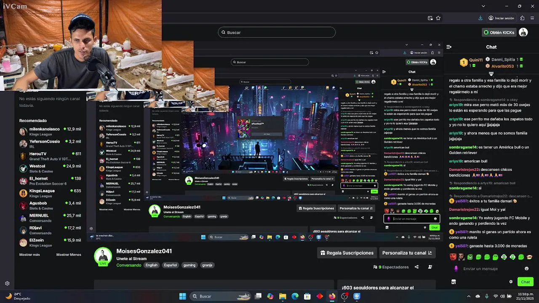Open the Firefox downloads panel
The image size is (539, 303).
pyautogui.click(x=480, y=18)
